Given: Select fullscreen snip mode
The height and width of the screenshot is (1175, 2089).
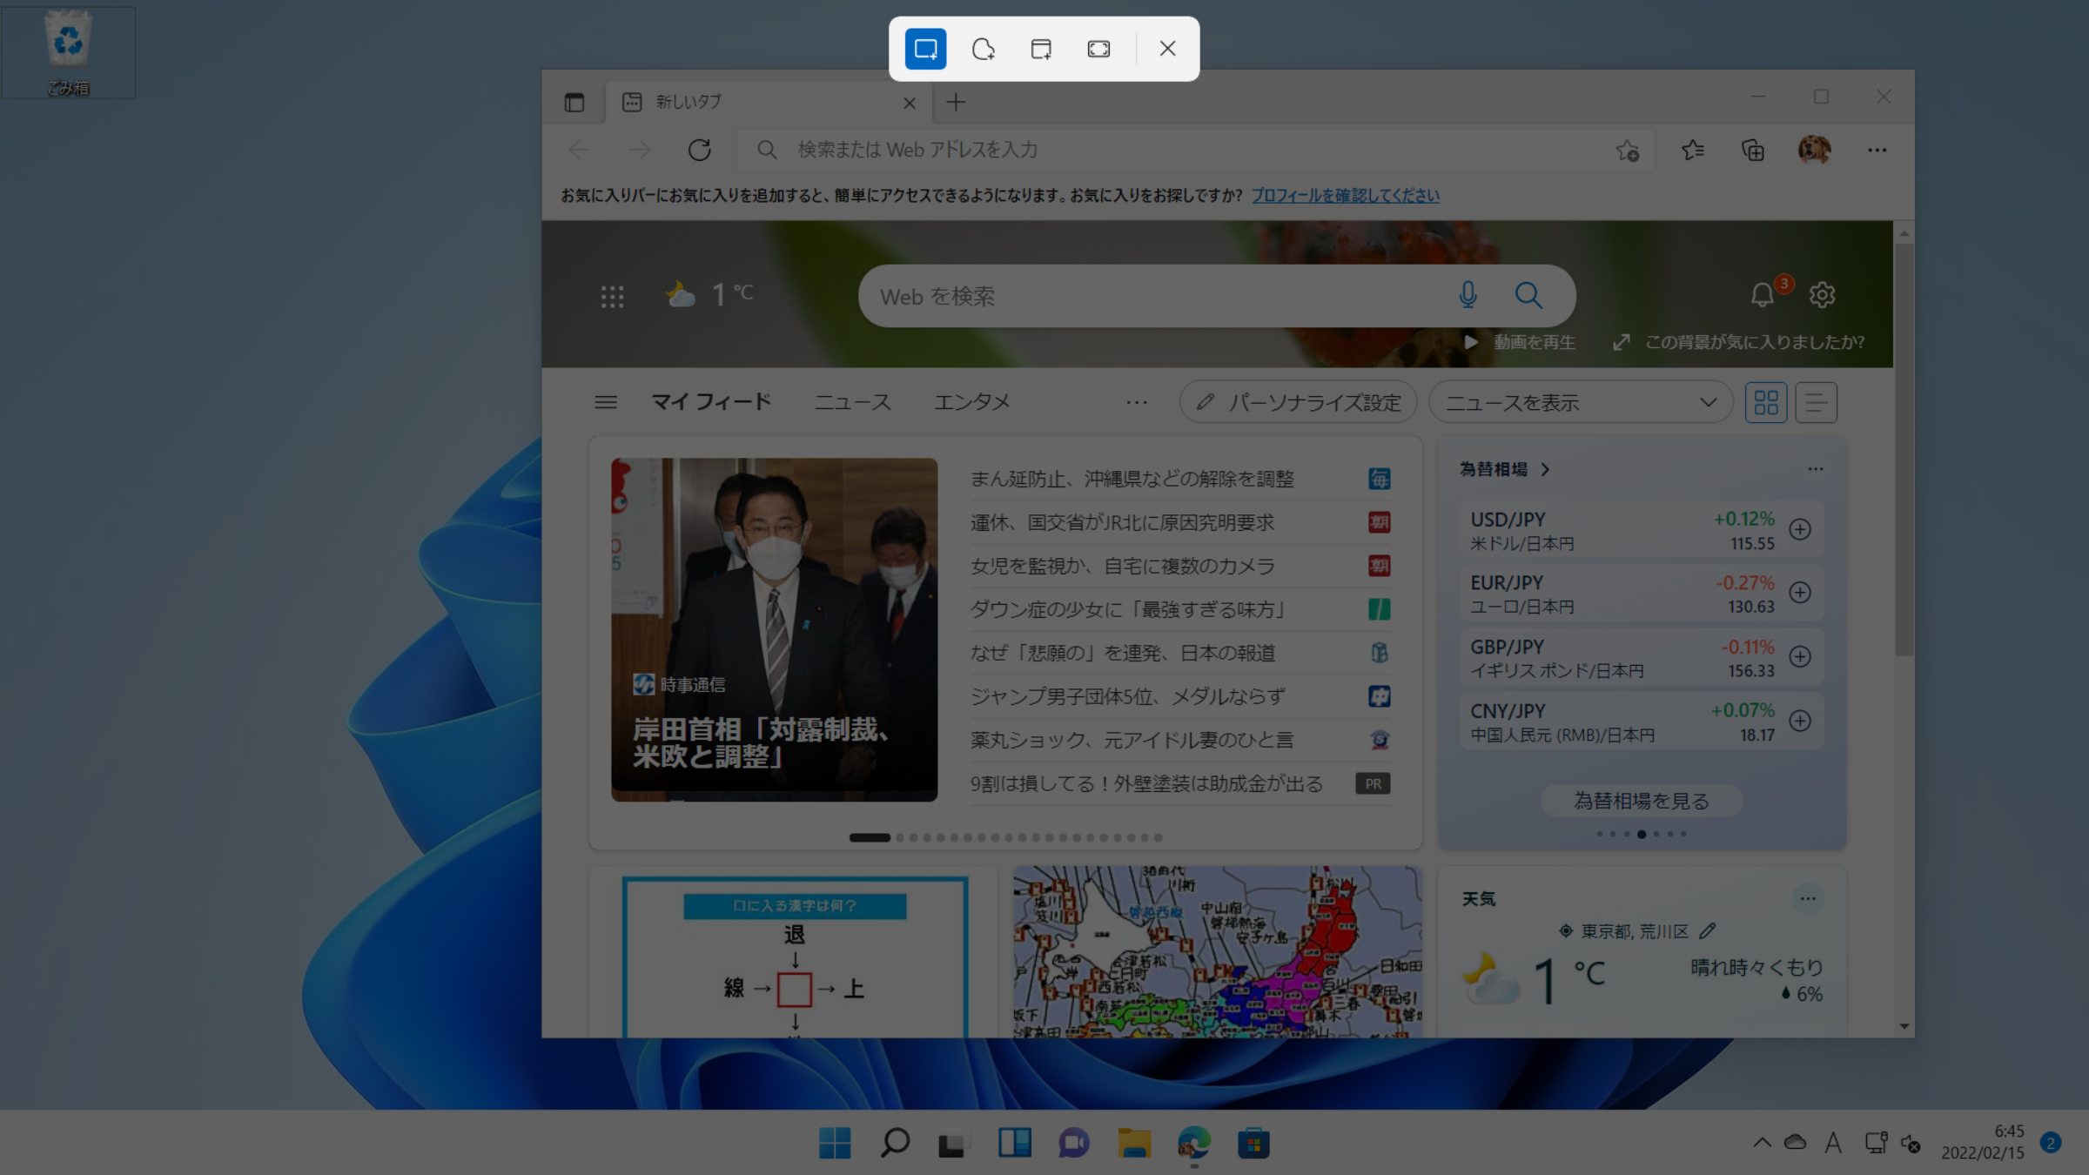Looking at the screenshot, I should [1098, 50].
